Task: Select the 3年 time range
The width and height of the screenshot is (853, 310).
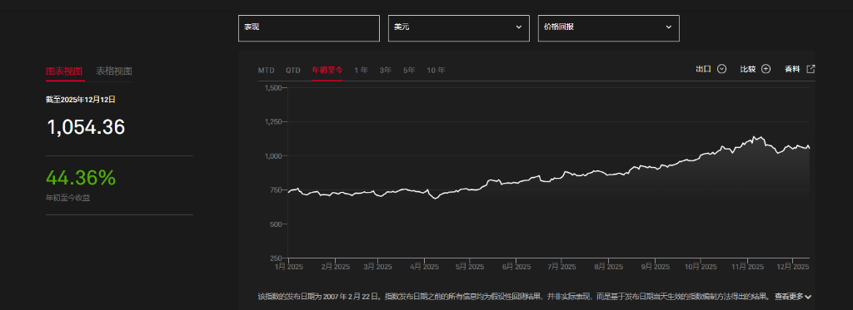Action: [385, 71]
